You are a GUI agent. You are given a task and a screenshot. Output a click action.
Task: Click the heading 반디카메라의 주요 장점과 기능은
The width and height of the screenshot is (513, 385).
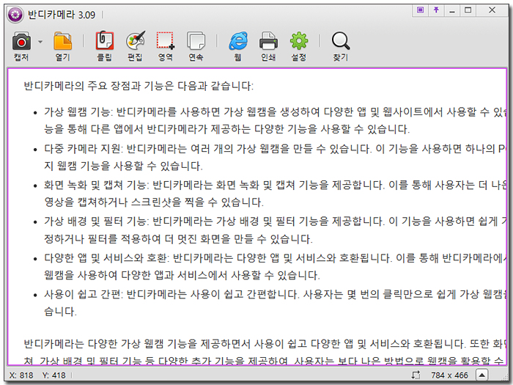(98, 86)
